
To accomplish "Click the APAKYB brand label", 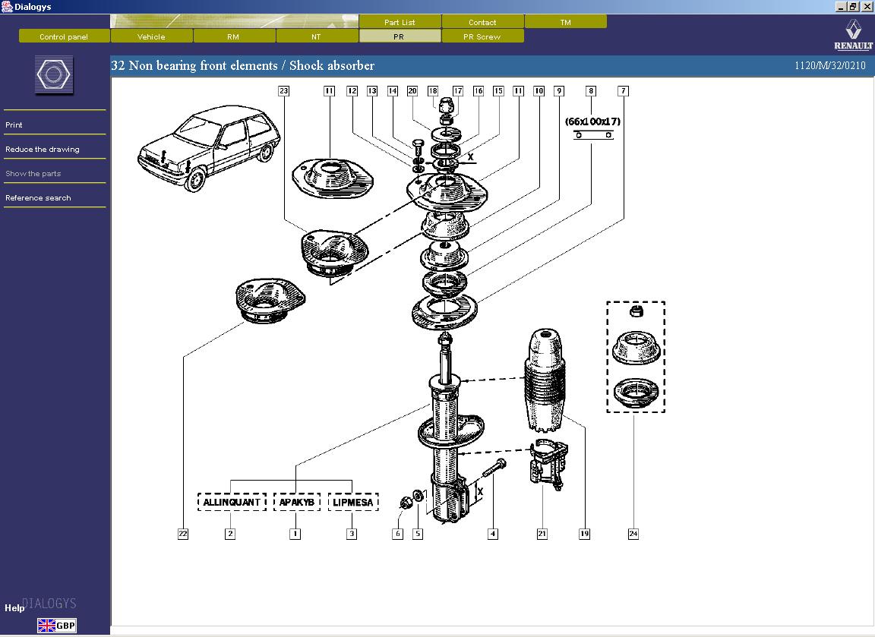I will (x=297, y=502).
